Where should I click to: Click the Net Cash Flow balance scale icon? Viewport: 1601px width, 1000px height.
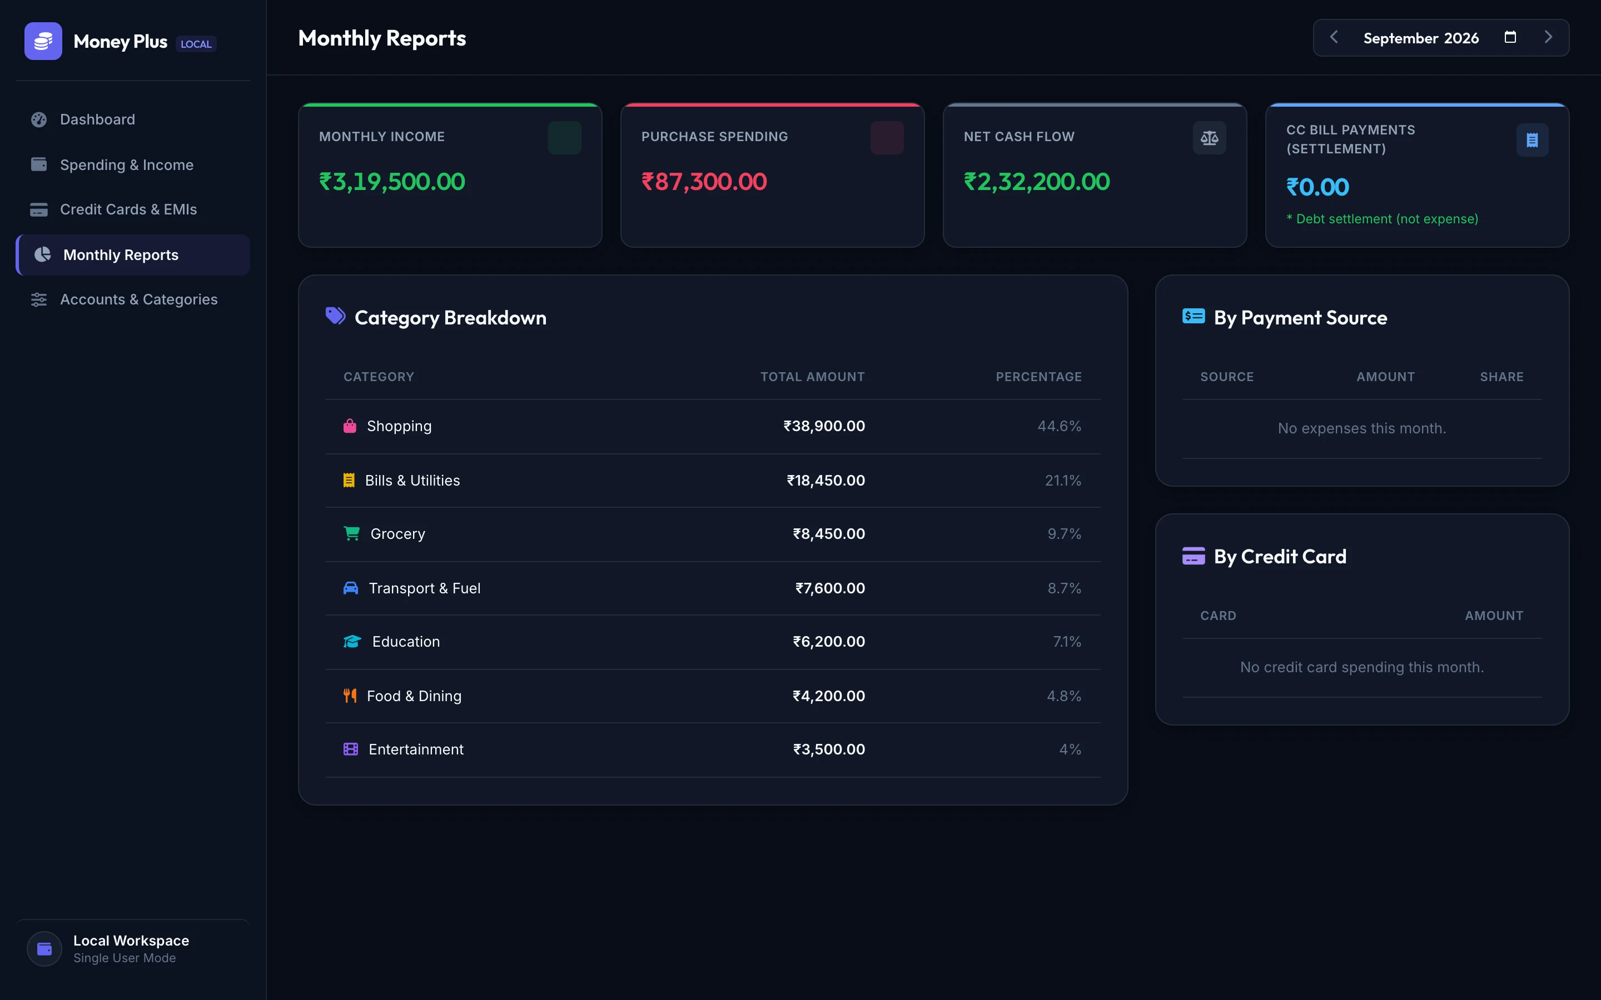tap(1209, 138)
